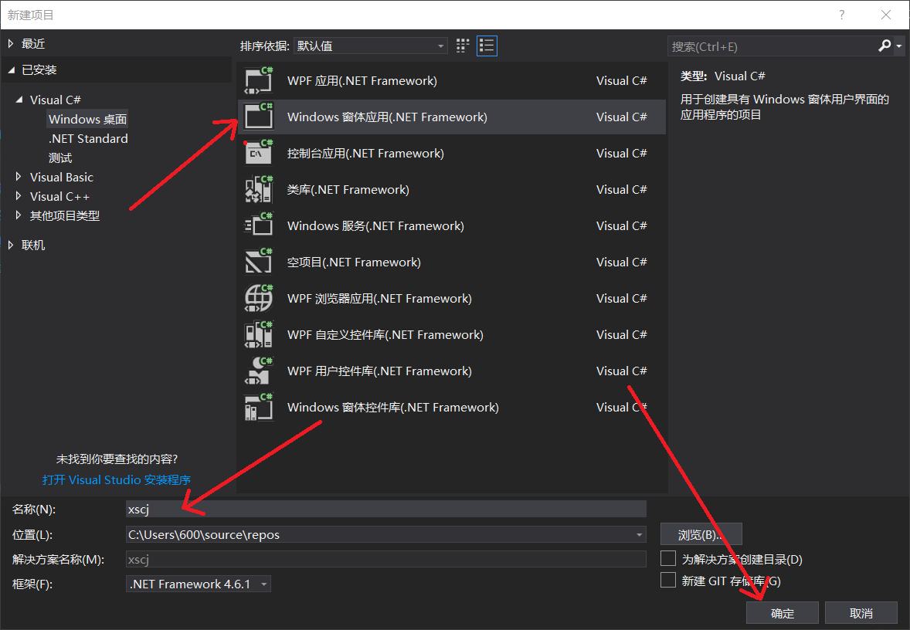This screenshot has width=910, height=630.
Task: Select 类库(.NET Framework) template text
Action: [x=348, y=189]
